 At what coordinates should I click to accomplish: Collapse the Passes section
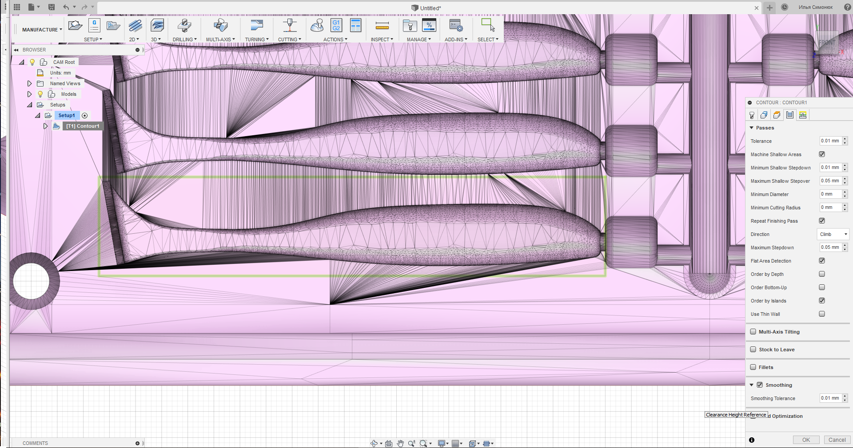pyautogui.click(x=752, y=128)
